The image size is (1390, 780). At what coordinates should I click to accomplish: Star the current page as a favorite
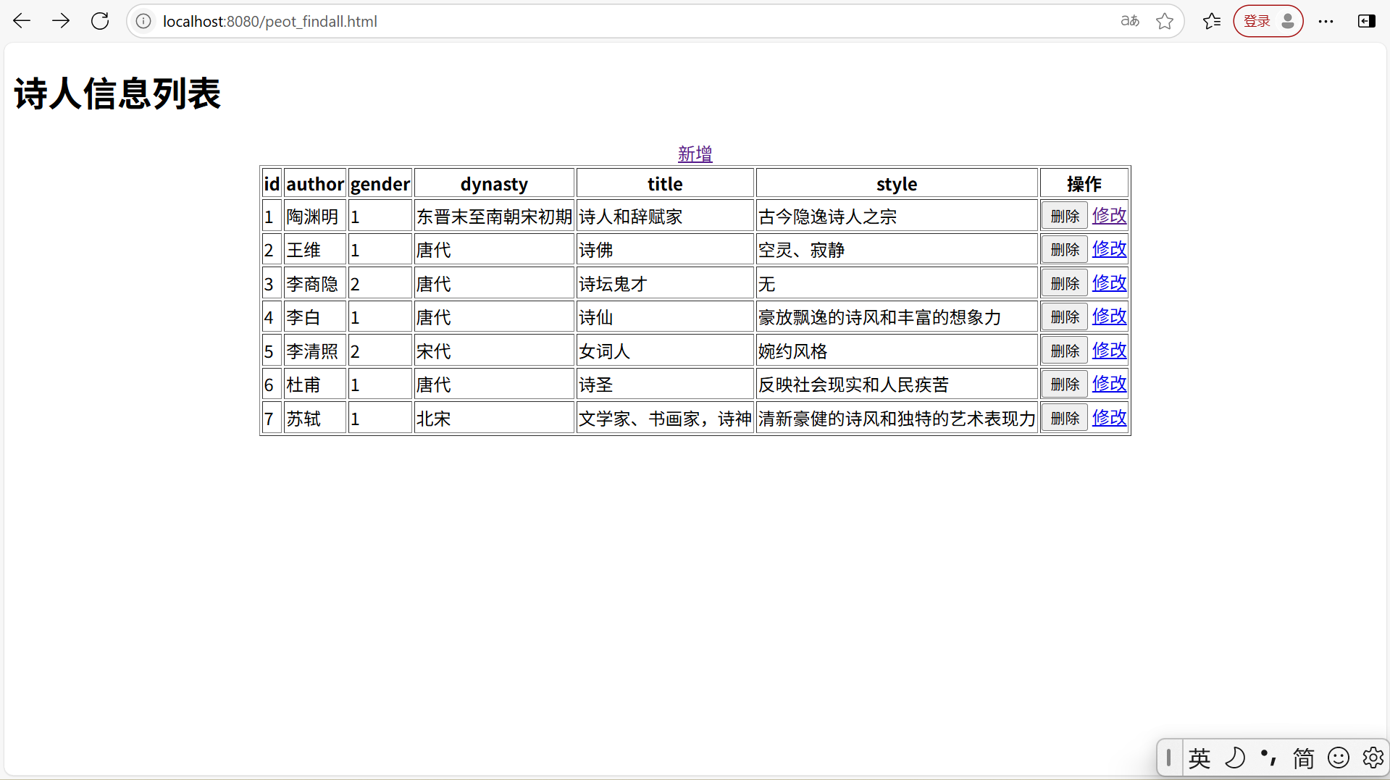(x=1164, y=21)
